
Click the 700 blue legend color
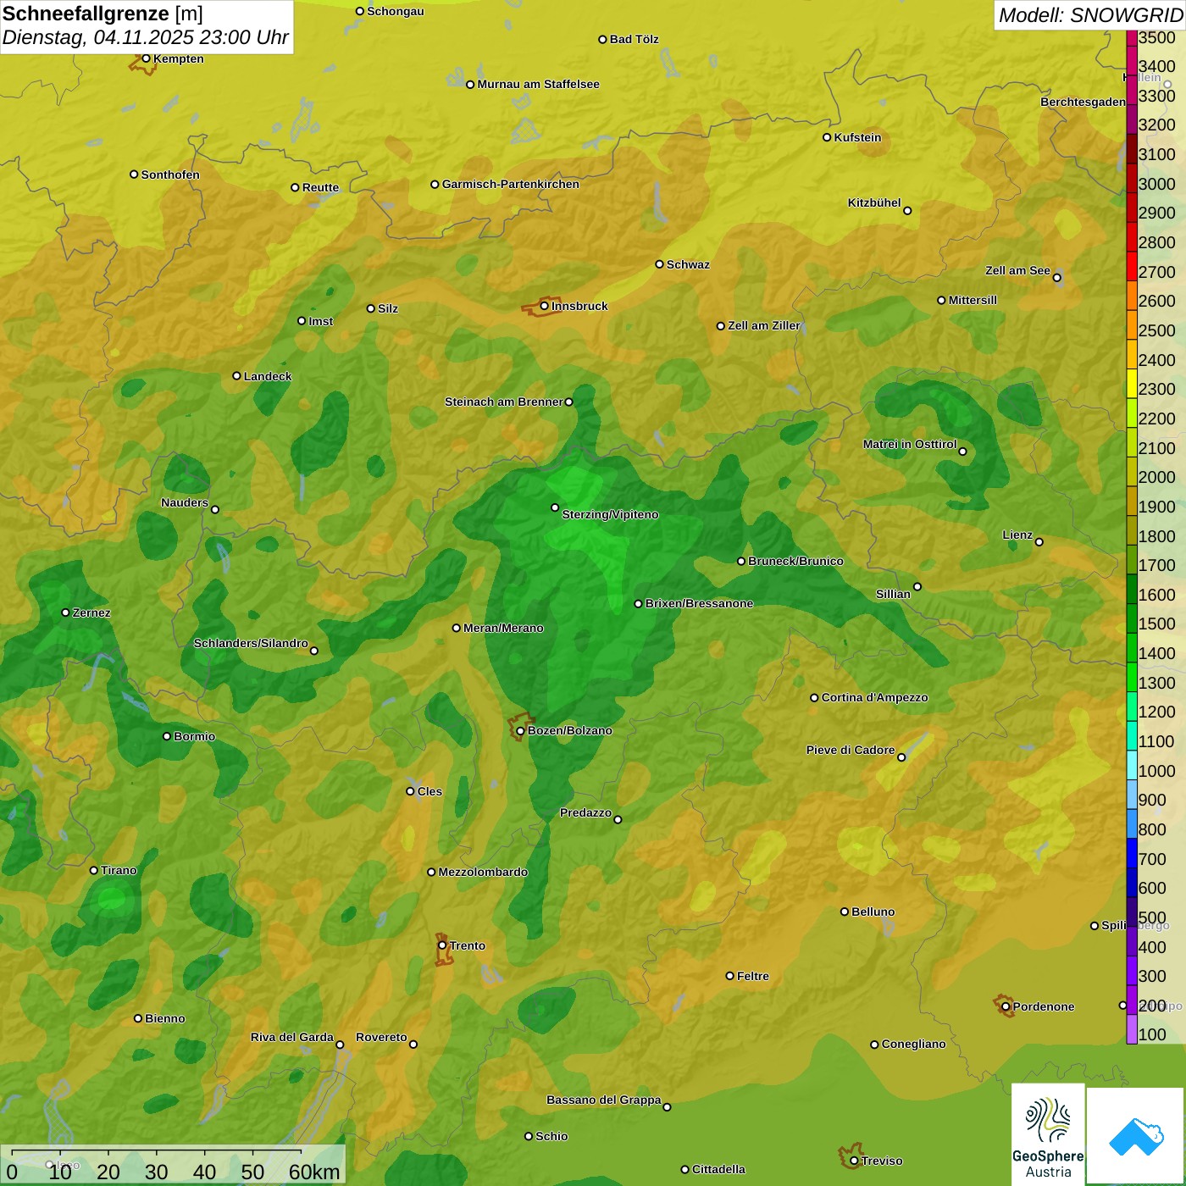click(1132, 853)
